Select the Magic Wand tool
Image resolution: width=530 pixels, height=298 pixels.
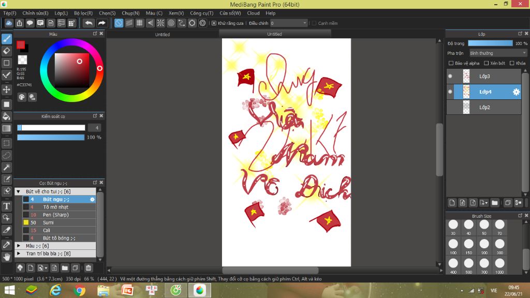coord(6,167)
